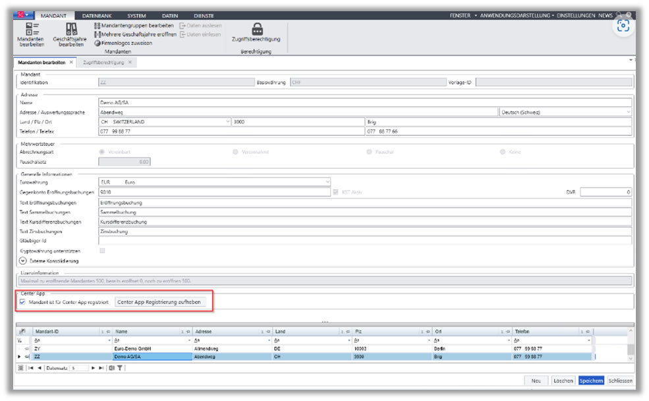Choose Firmenlogos zuweisen in the ribbon
This screenshot has height=401, width=649.
(x=123, y=43)
